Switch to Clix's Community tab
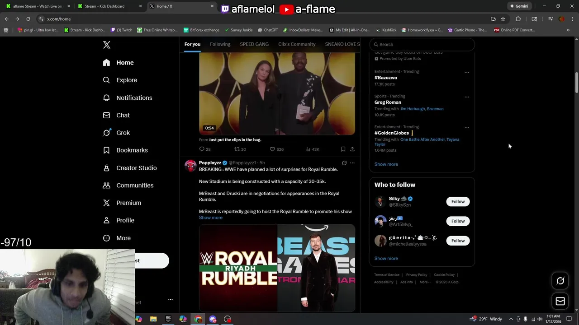 [x=297, y=44]
